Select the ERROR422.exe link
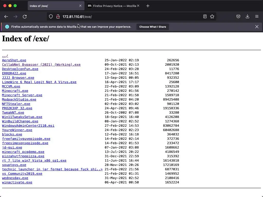 pos(14,73)
